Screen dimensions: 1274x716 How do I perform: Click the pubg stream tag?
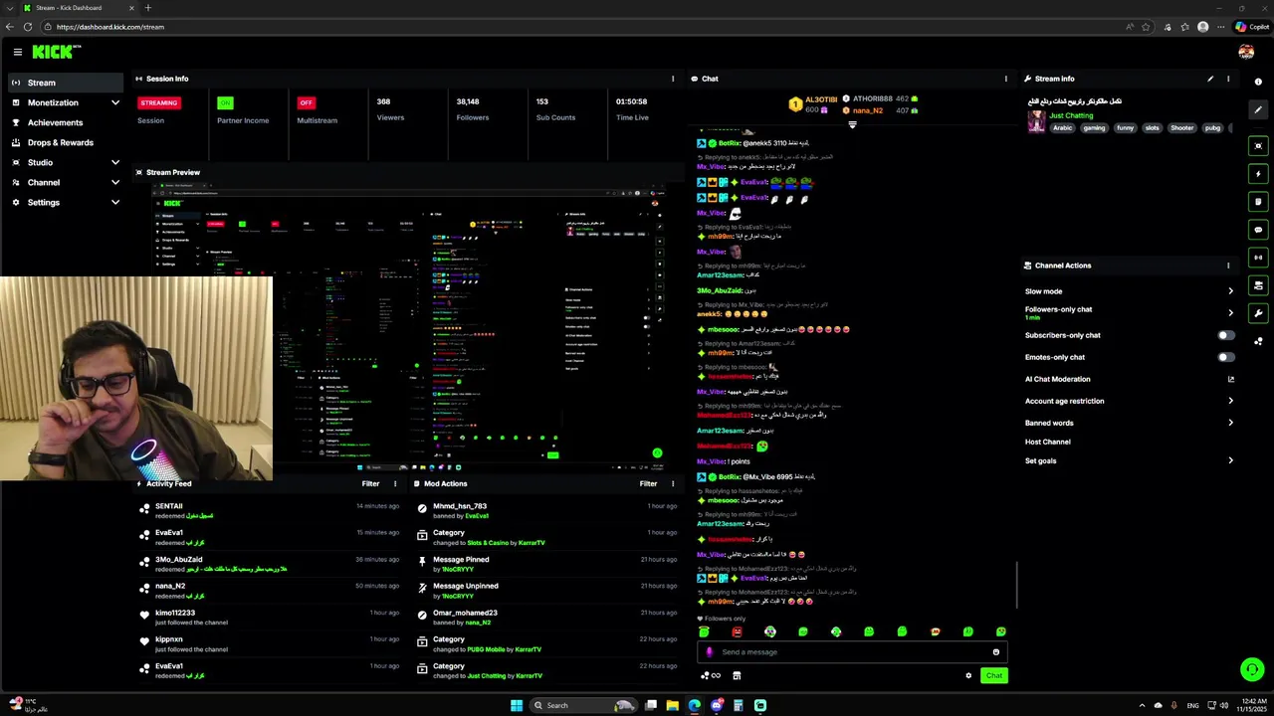point(1212,127)
